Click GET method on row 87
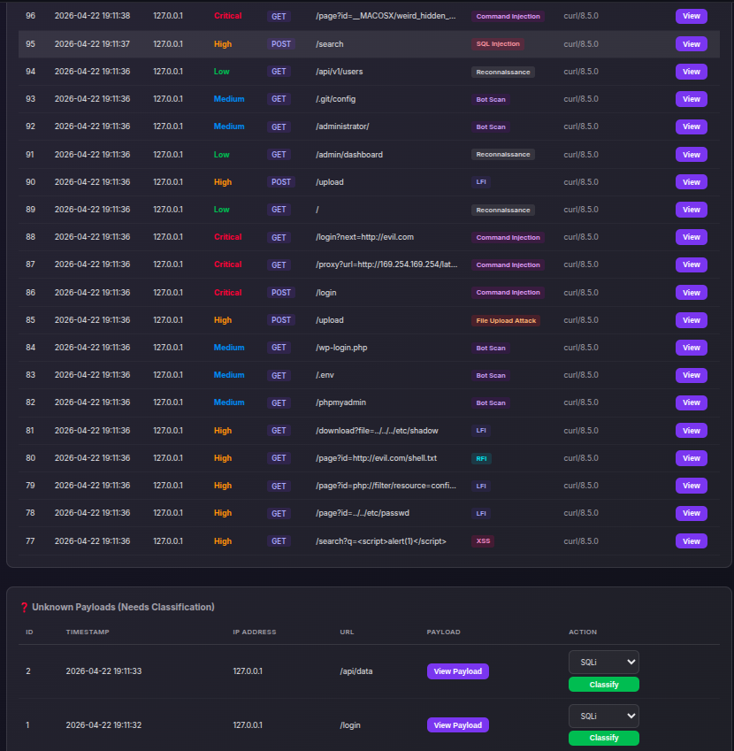734x751 pixels. [279, 264]
